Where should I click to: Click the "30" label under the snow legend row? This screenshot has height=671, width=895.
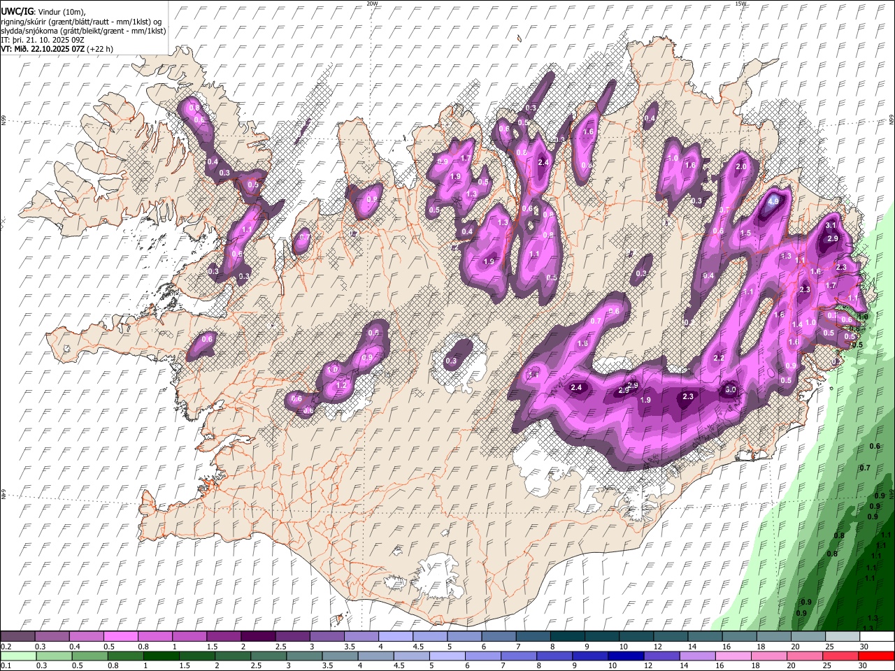864,647
